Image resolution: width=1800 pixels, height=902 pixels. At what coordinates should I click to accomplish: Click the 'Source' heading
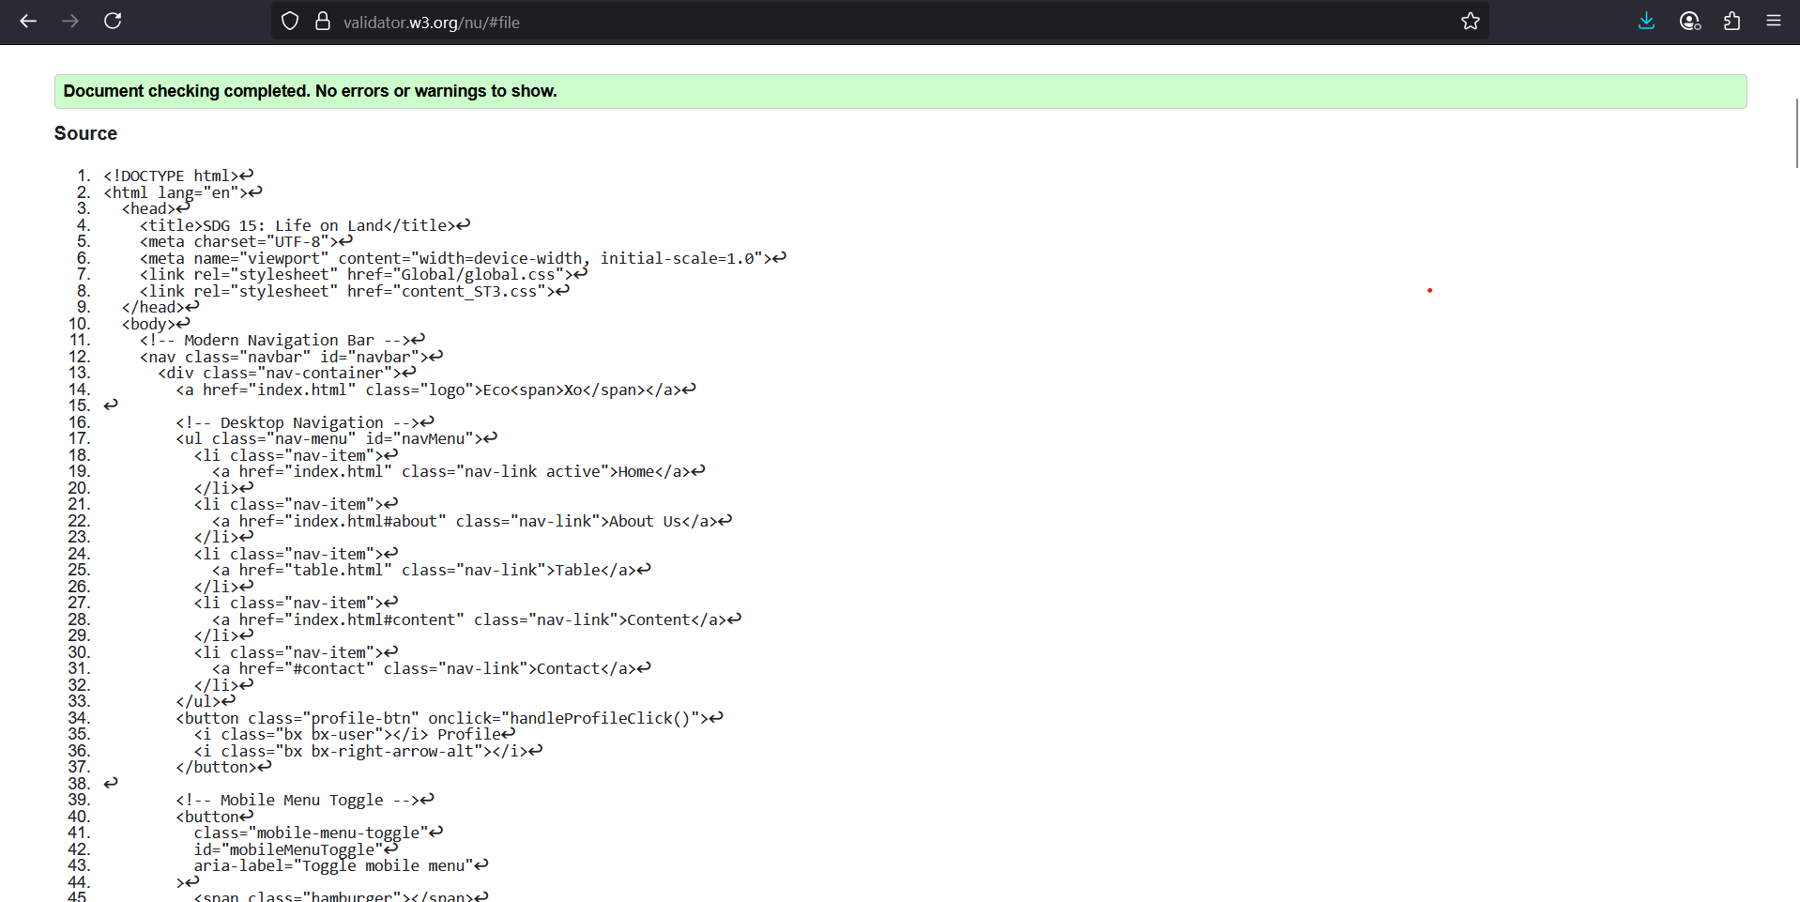[x=85, y=133]
